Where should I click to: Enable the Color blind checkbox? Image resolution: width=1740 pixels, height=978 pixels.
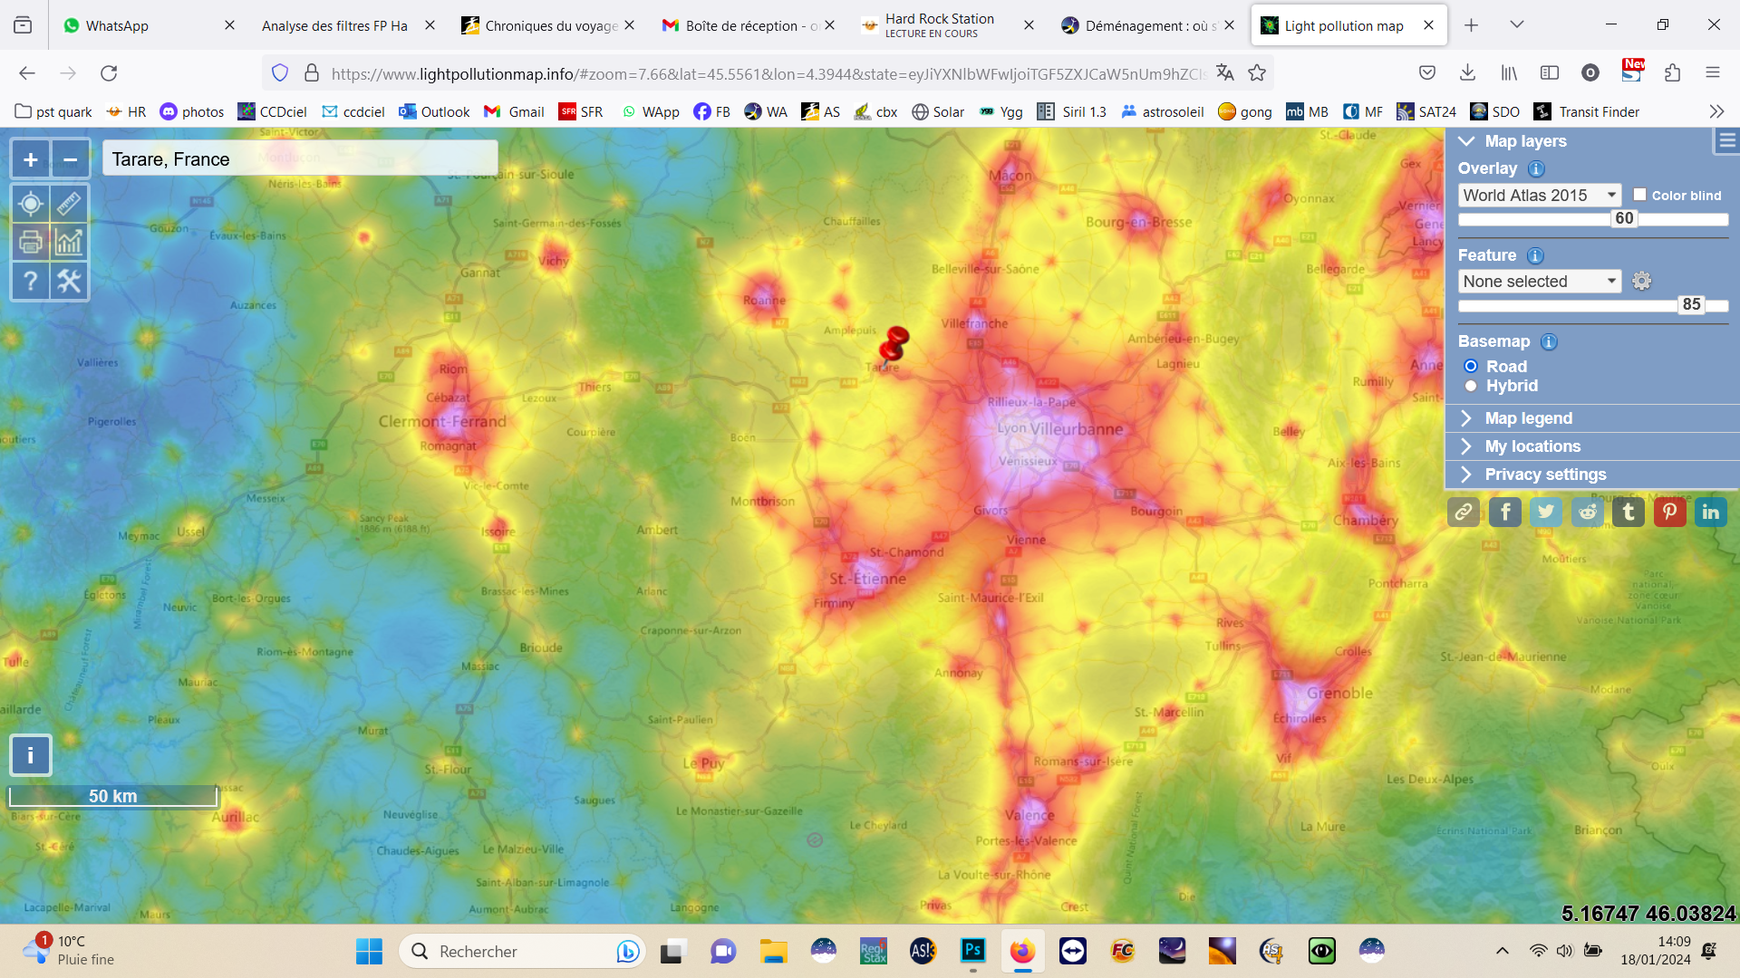[1639, 195]
